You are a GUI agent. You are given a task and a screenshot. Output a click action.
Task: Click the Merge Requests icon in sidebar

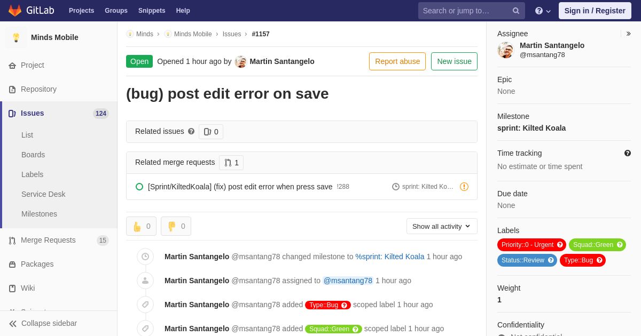pyautogui.click(x=12, y=241)
